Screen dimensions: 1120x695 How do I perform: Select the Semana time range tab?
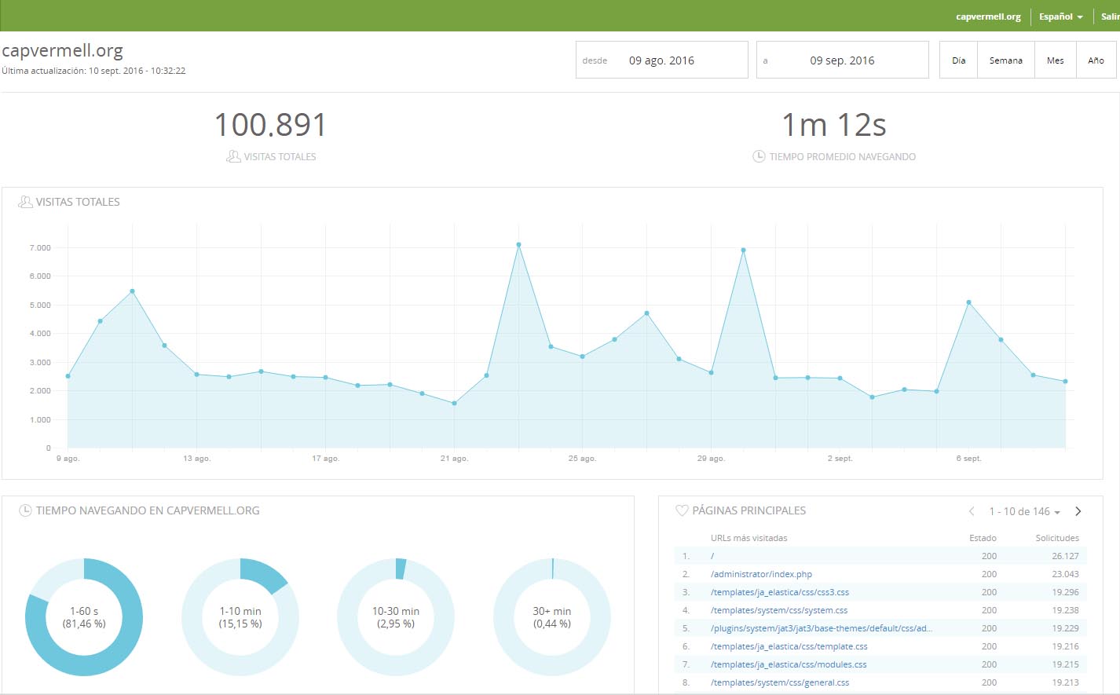[1006, 60]
